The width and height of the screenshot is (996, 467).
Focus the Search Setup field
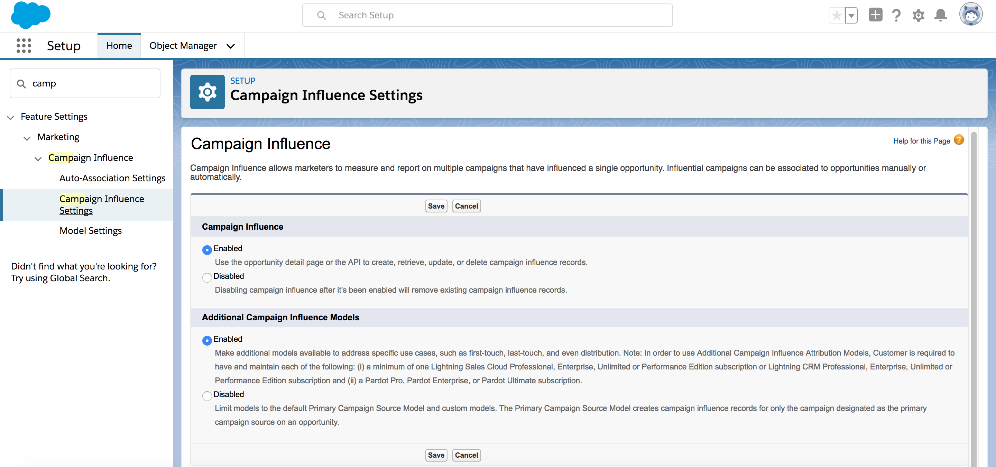[487, 16]
